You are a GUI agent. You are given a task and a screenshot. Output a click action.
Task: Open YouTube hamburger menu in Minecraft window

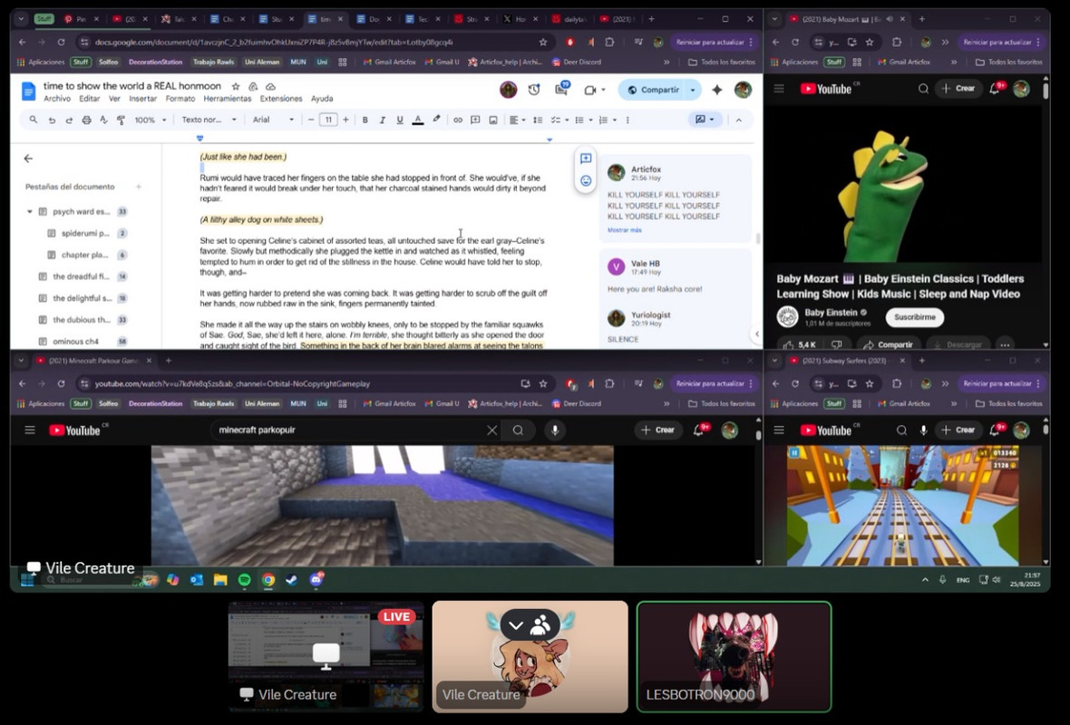[x=29, y=430]
